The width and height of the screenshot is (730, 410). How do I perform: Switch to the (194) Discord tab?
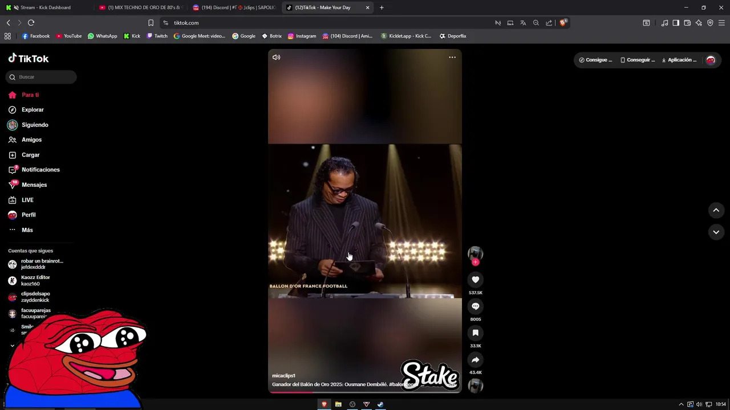[x=234, y=7]
